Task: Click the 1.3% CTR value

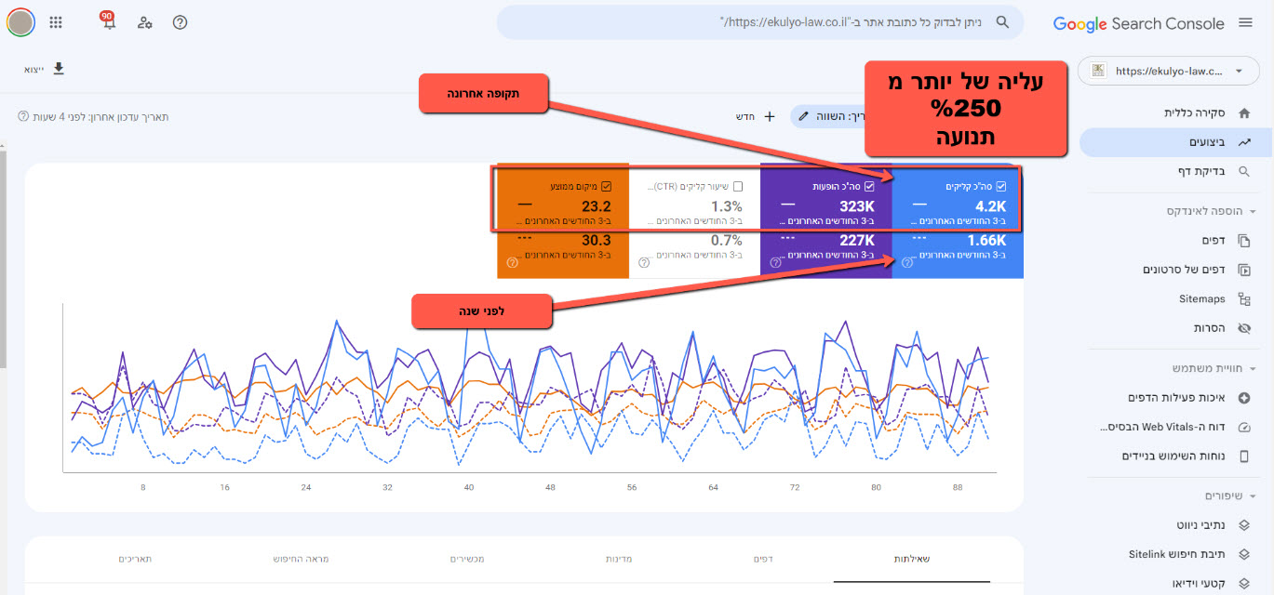Action: (727, 206)
